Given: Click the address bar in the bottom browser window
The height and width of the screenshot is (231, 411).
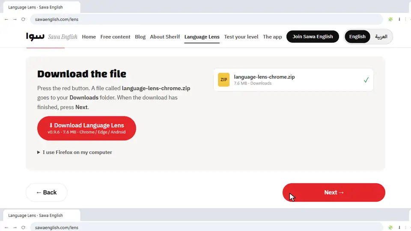Looking at the screenshot, I should point(206,227).
